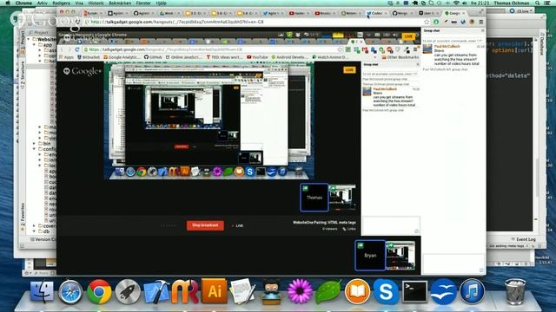Click the yellow LIVE badge in hangout toolbar
This screenshot has width=556, height=312.
(x=408, y=36)
